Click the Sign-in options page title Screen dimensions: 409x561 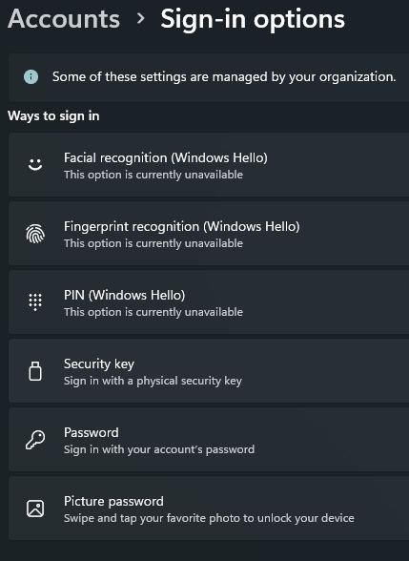click(253, 19)
